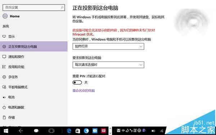Click the search magnifier icon
216x135 pixels.
tap(62, 8)
